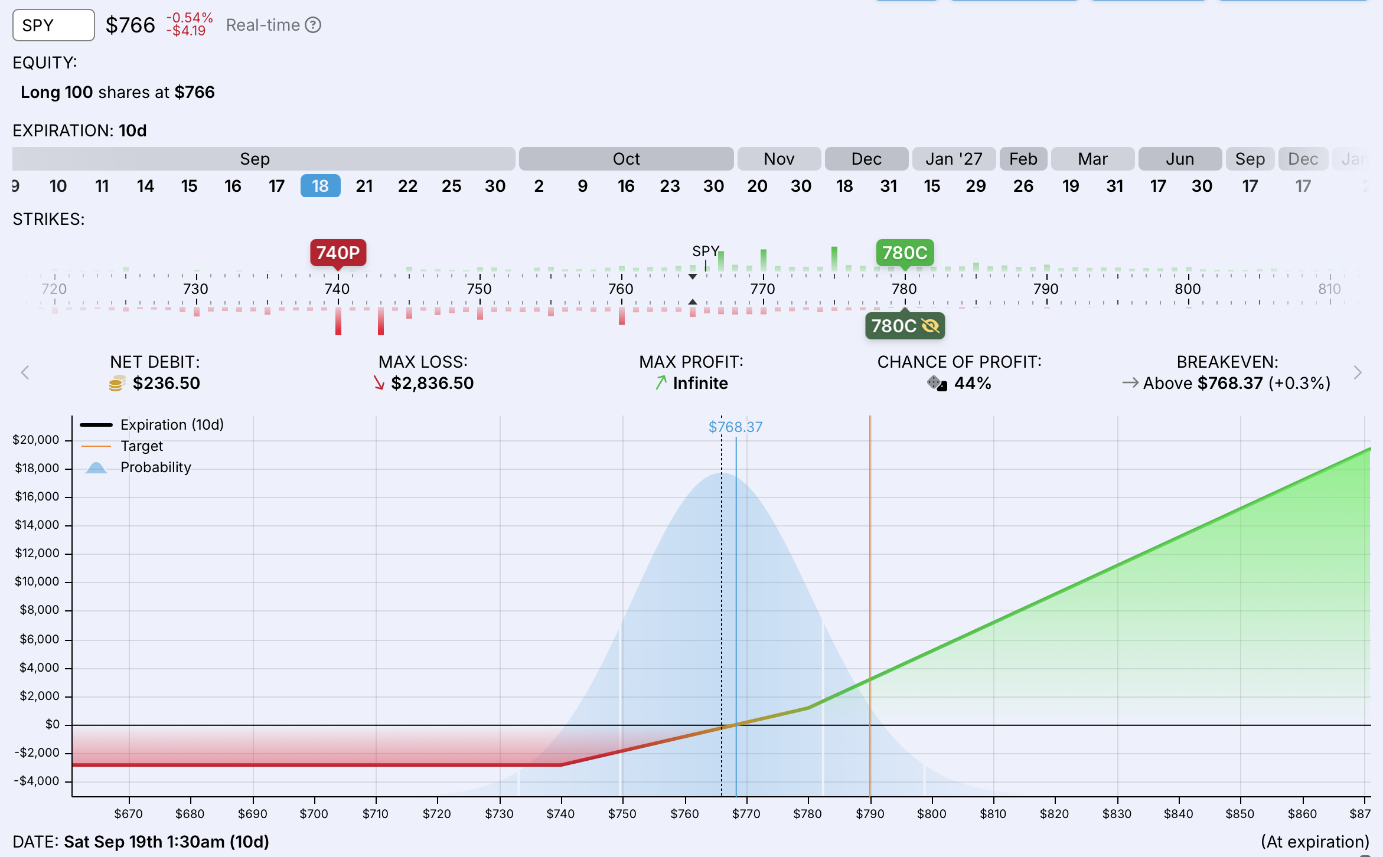Select the Oct expiration month tab
Viewport: 1383px width, 857px height.
626,159
